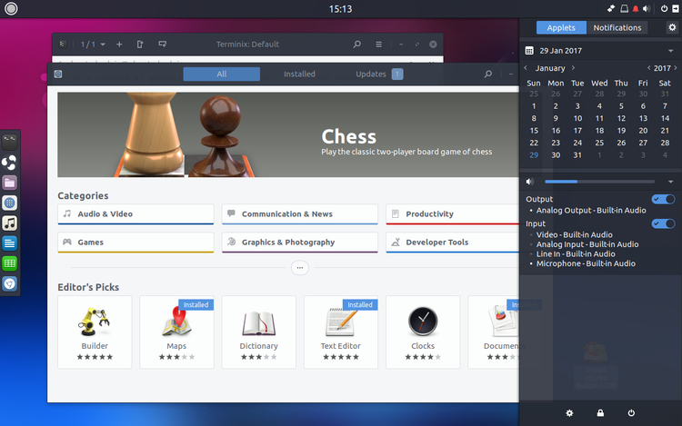Switch to the Installed tab
Image resolution: width=682 pixels, height=426 pixels.
pos(299,74)
